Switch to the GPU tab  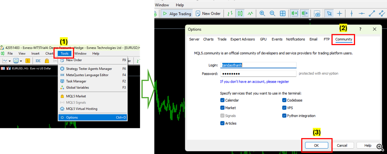tap(263, 39)
